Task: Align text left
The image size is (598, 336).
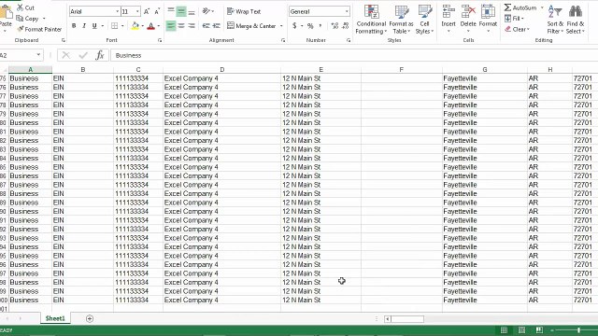Action: click(x=171, y=26)
